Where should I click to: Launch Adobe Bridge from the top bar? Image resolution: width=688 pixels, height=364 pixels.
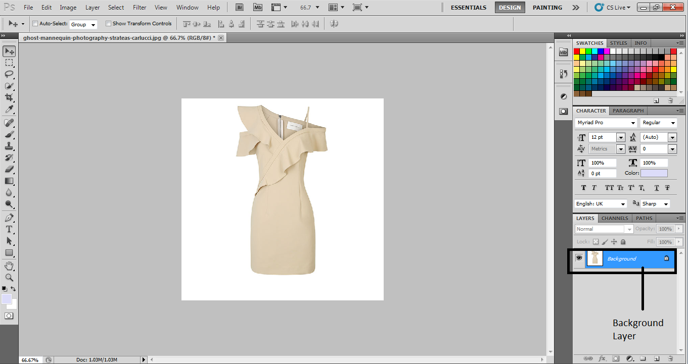pyautogui.click(x=240, y=8)
